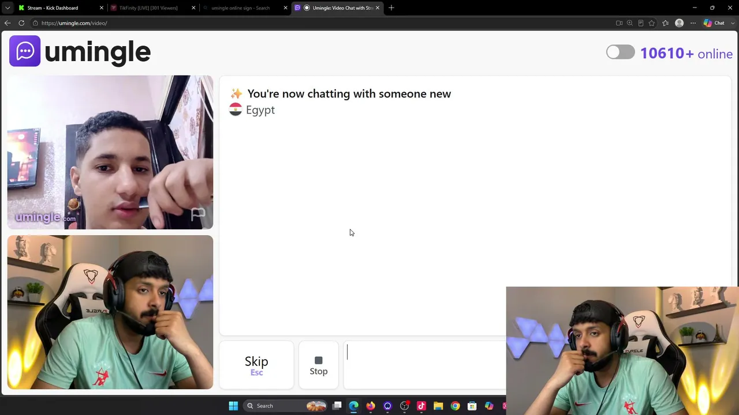Select the Umingle Video Chat tab

click(x=338, y=8)
